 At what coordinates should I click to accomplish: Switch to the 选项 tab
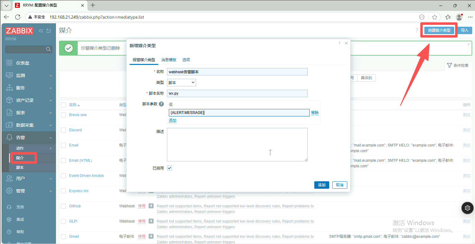186,60
